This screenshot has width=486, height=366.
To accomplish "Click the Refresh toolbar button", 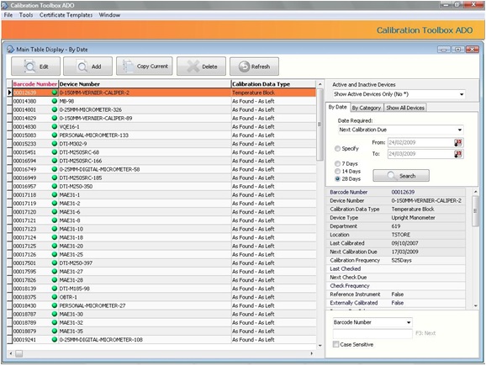I will 254,66.
